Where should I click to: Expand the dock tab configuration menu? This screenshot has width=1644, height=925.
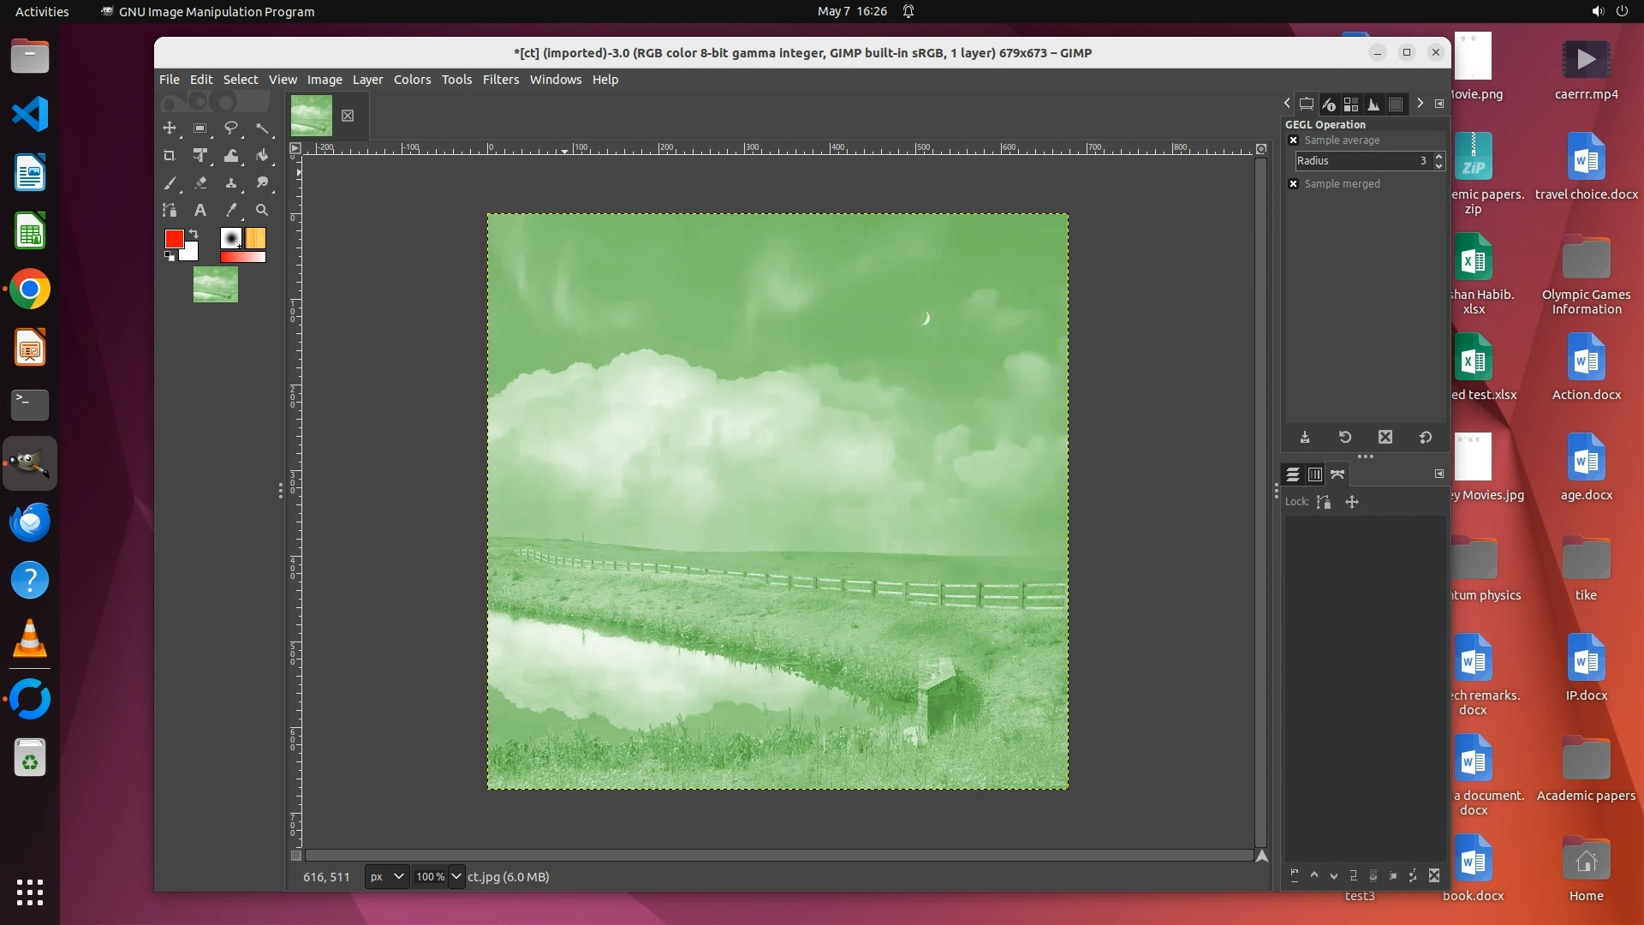(1439, 104)
